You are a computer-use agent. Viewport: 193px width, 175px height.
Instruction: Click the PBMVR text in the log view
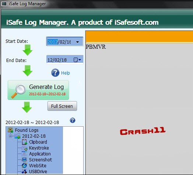coord(96,47)
